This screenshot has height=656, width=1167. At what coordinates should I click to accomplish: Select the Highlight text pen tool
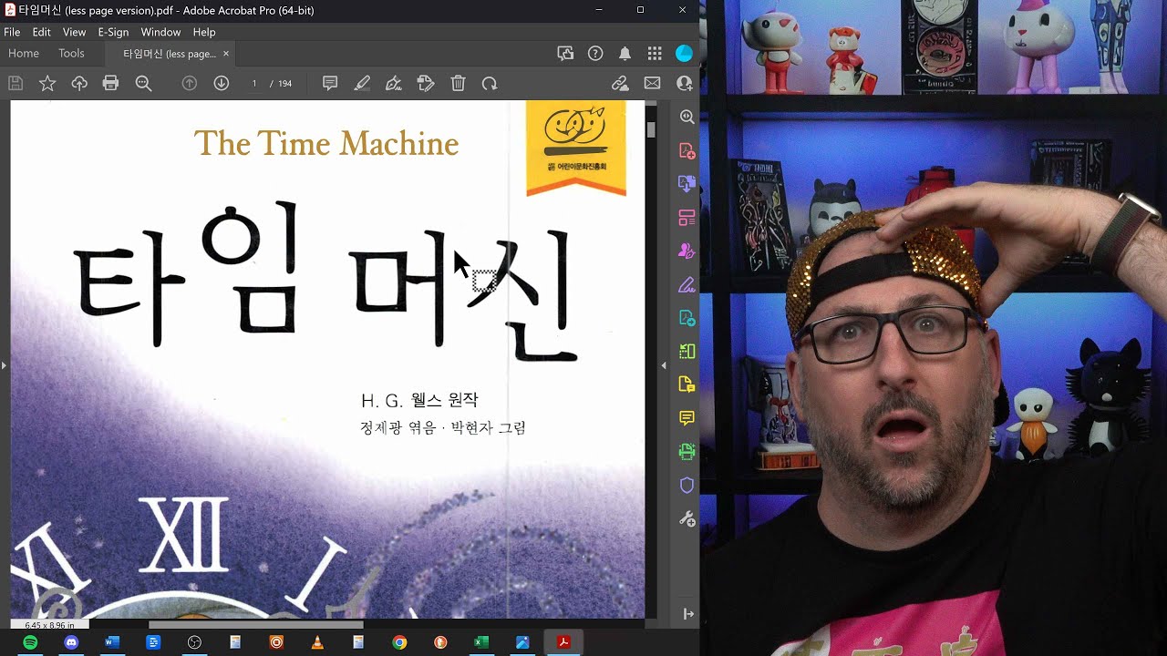(x=362, y=84)
